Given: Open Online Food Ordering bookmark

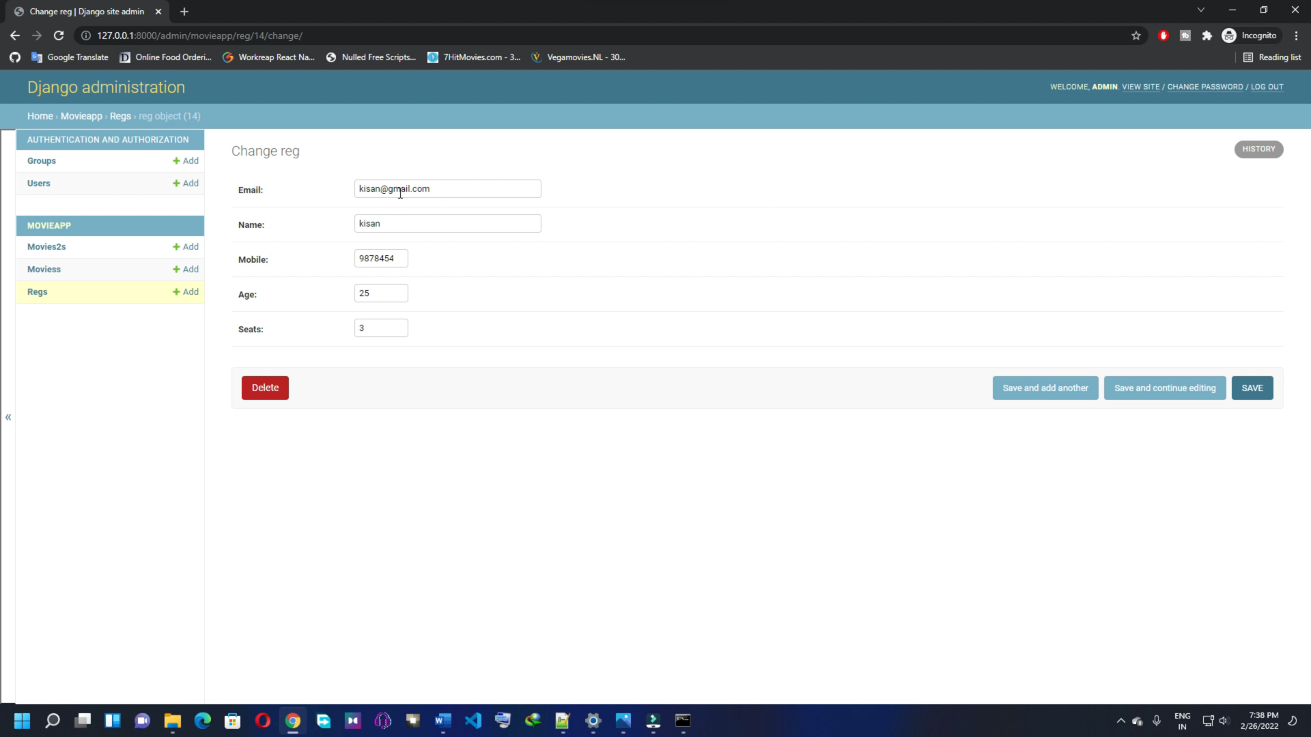Looking at the screenshot, I should tap(166, 57).
